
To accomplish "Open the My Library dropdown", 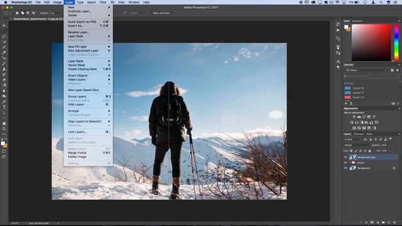I will 366,70.
